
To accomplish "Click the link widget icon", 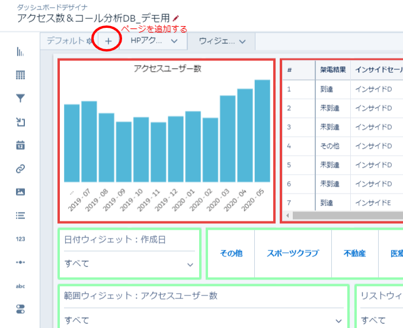I will (x=20, y=169).
